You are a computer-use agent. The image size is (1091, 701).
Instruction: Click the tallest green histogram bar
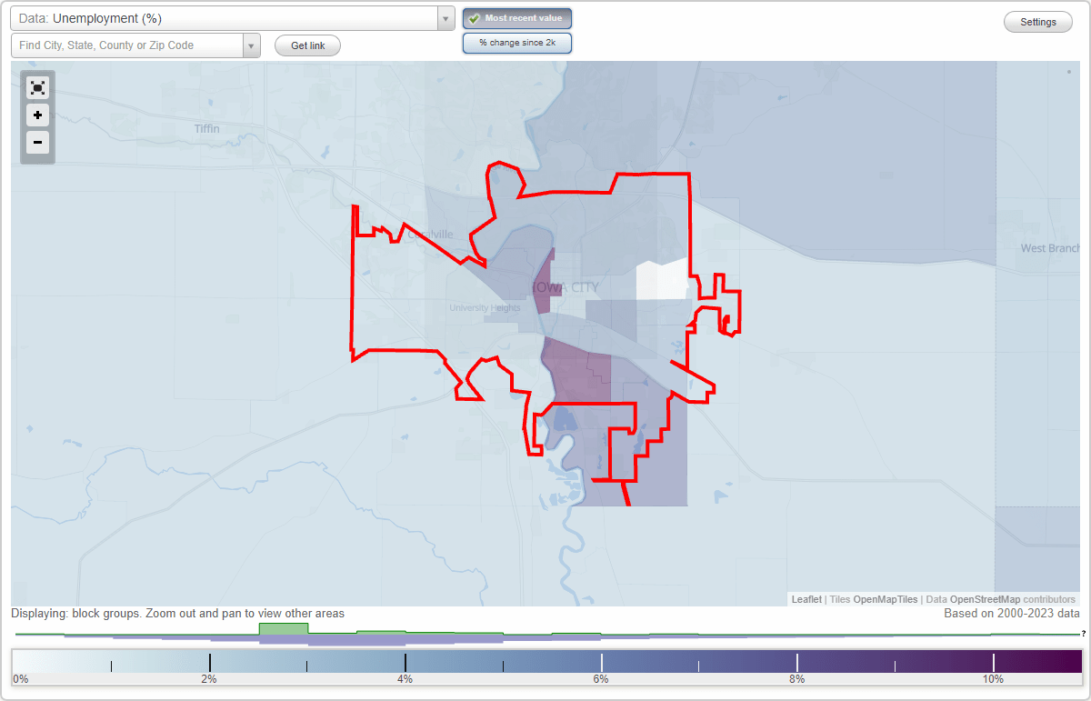click(283, 630)
